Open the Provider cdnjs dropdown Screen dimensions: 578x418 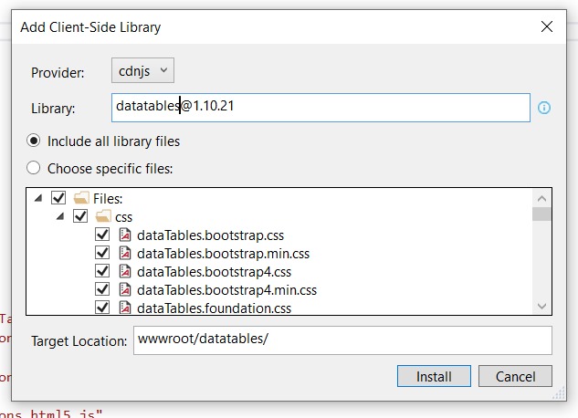coord(142,70)
